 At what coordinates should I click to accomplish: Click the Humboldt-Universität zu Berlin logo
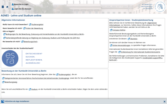tap(153, 7)
